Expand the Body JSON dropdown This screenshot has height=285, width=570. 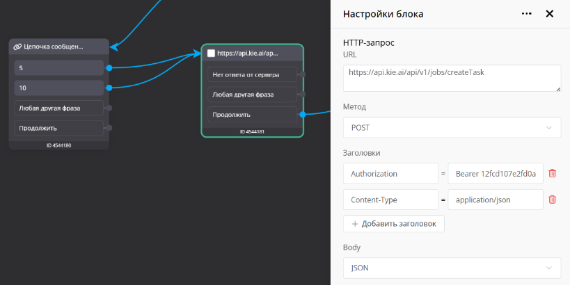pos(452,268)
